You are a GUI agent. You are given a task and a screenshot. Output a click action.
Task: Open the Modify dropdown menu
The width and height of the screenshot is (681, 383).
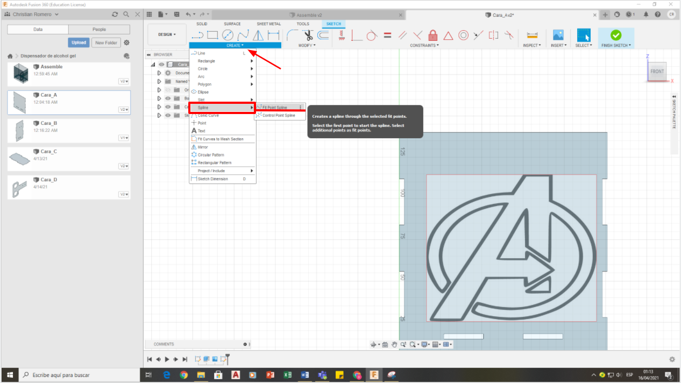point(307,46)
